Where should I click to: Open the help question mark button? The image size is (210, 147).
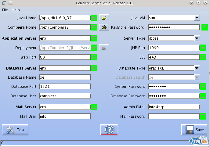point(109,130)
